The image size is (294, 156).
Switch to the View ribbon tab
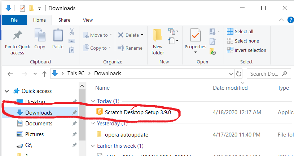pyautogui.click(x=88, y=20)
